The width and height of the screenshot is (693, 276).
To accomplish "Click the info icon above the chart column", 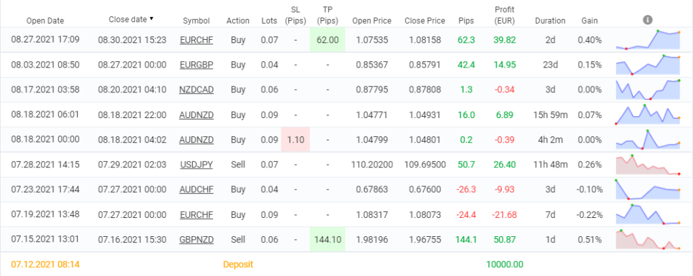I will click(x=648, y=20).
